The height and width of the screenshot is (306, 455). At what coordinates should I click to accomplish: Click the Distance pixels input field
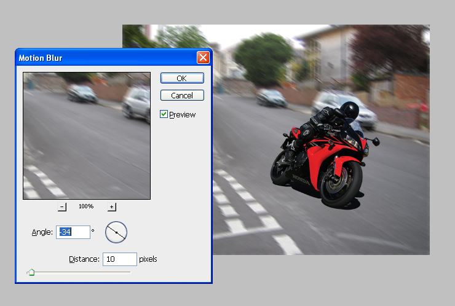(119, 259)
